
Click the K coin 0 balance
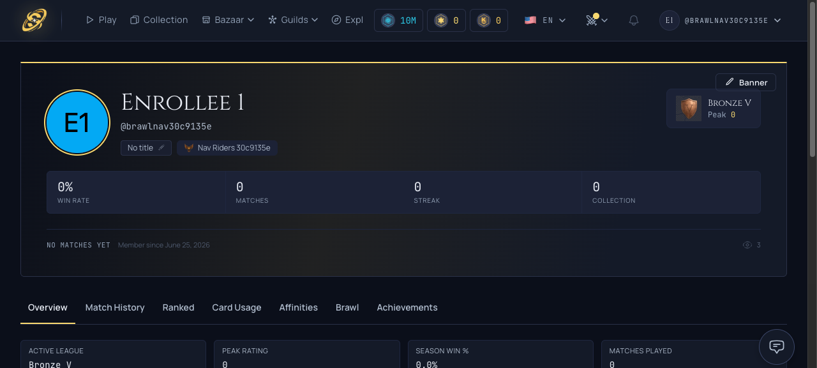pos(489,20)
